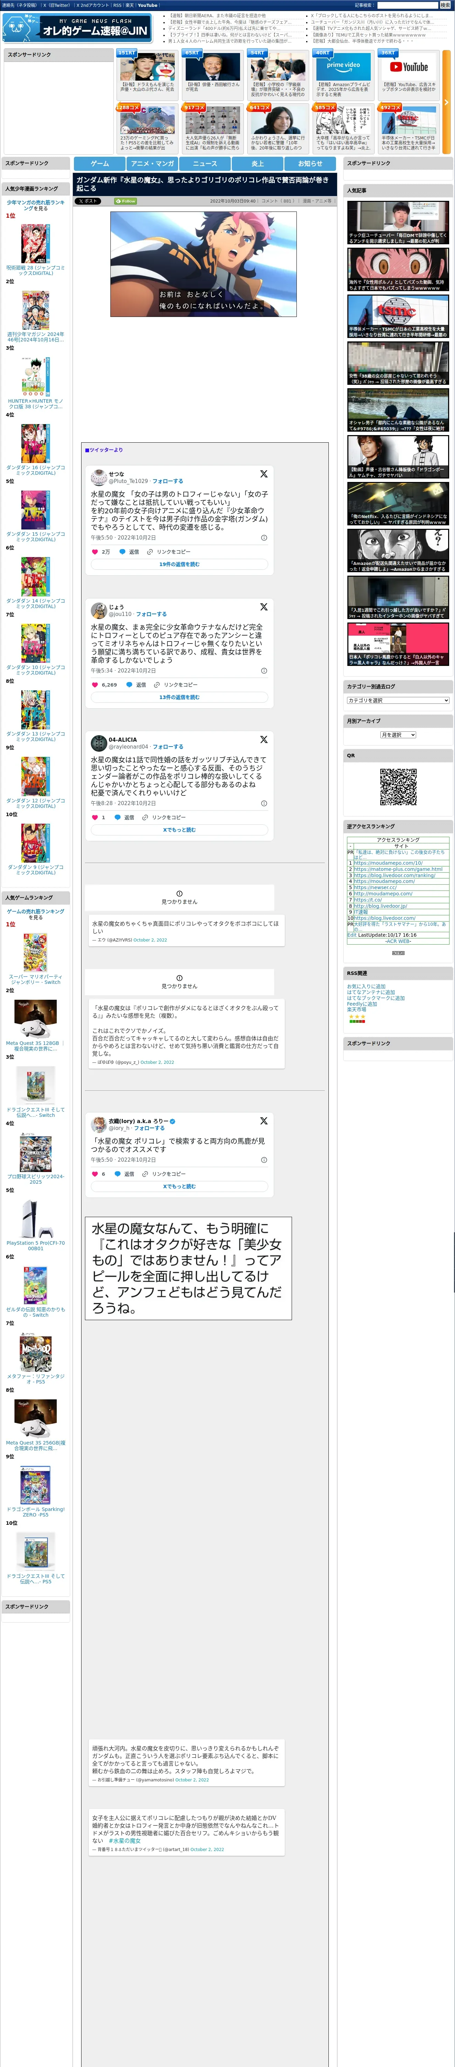Click フォローする next to @Pluto_Te1029
This screenshot has height=2067, width=455.
pyautogui.click(x=167, y=482)
